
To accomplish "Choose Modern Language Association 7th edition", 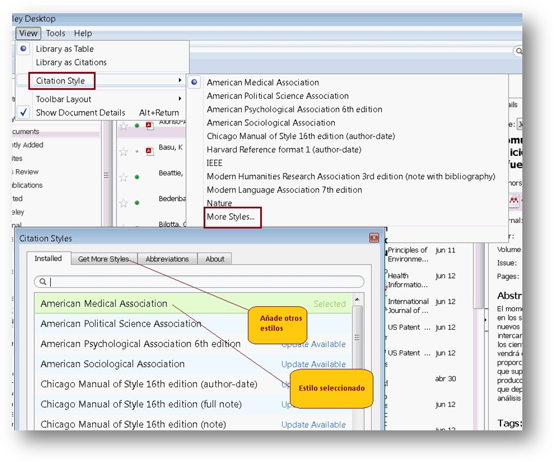I will click(284, 190).
